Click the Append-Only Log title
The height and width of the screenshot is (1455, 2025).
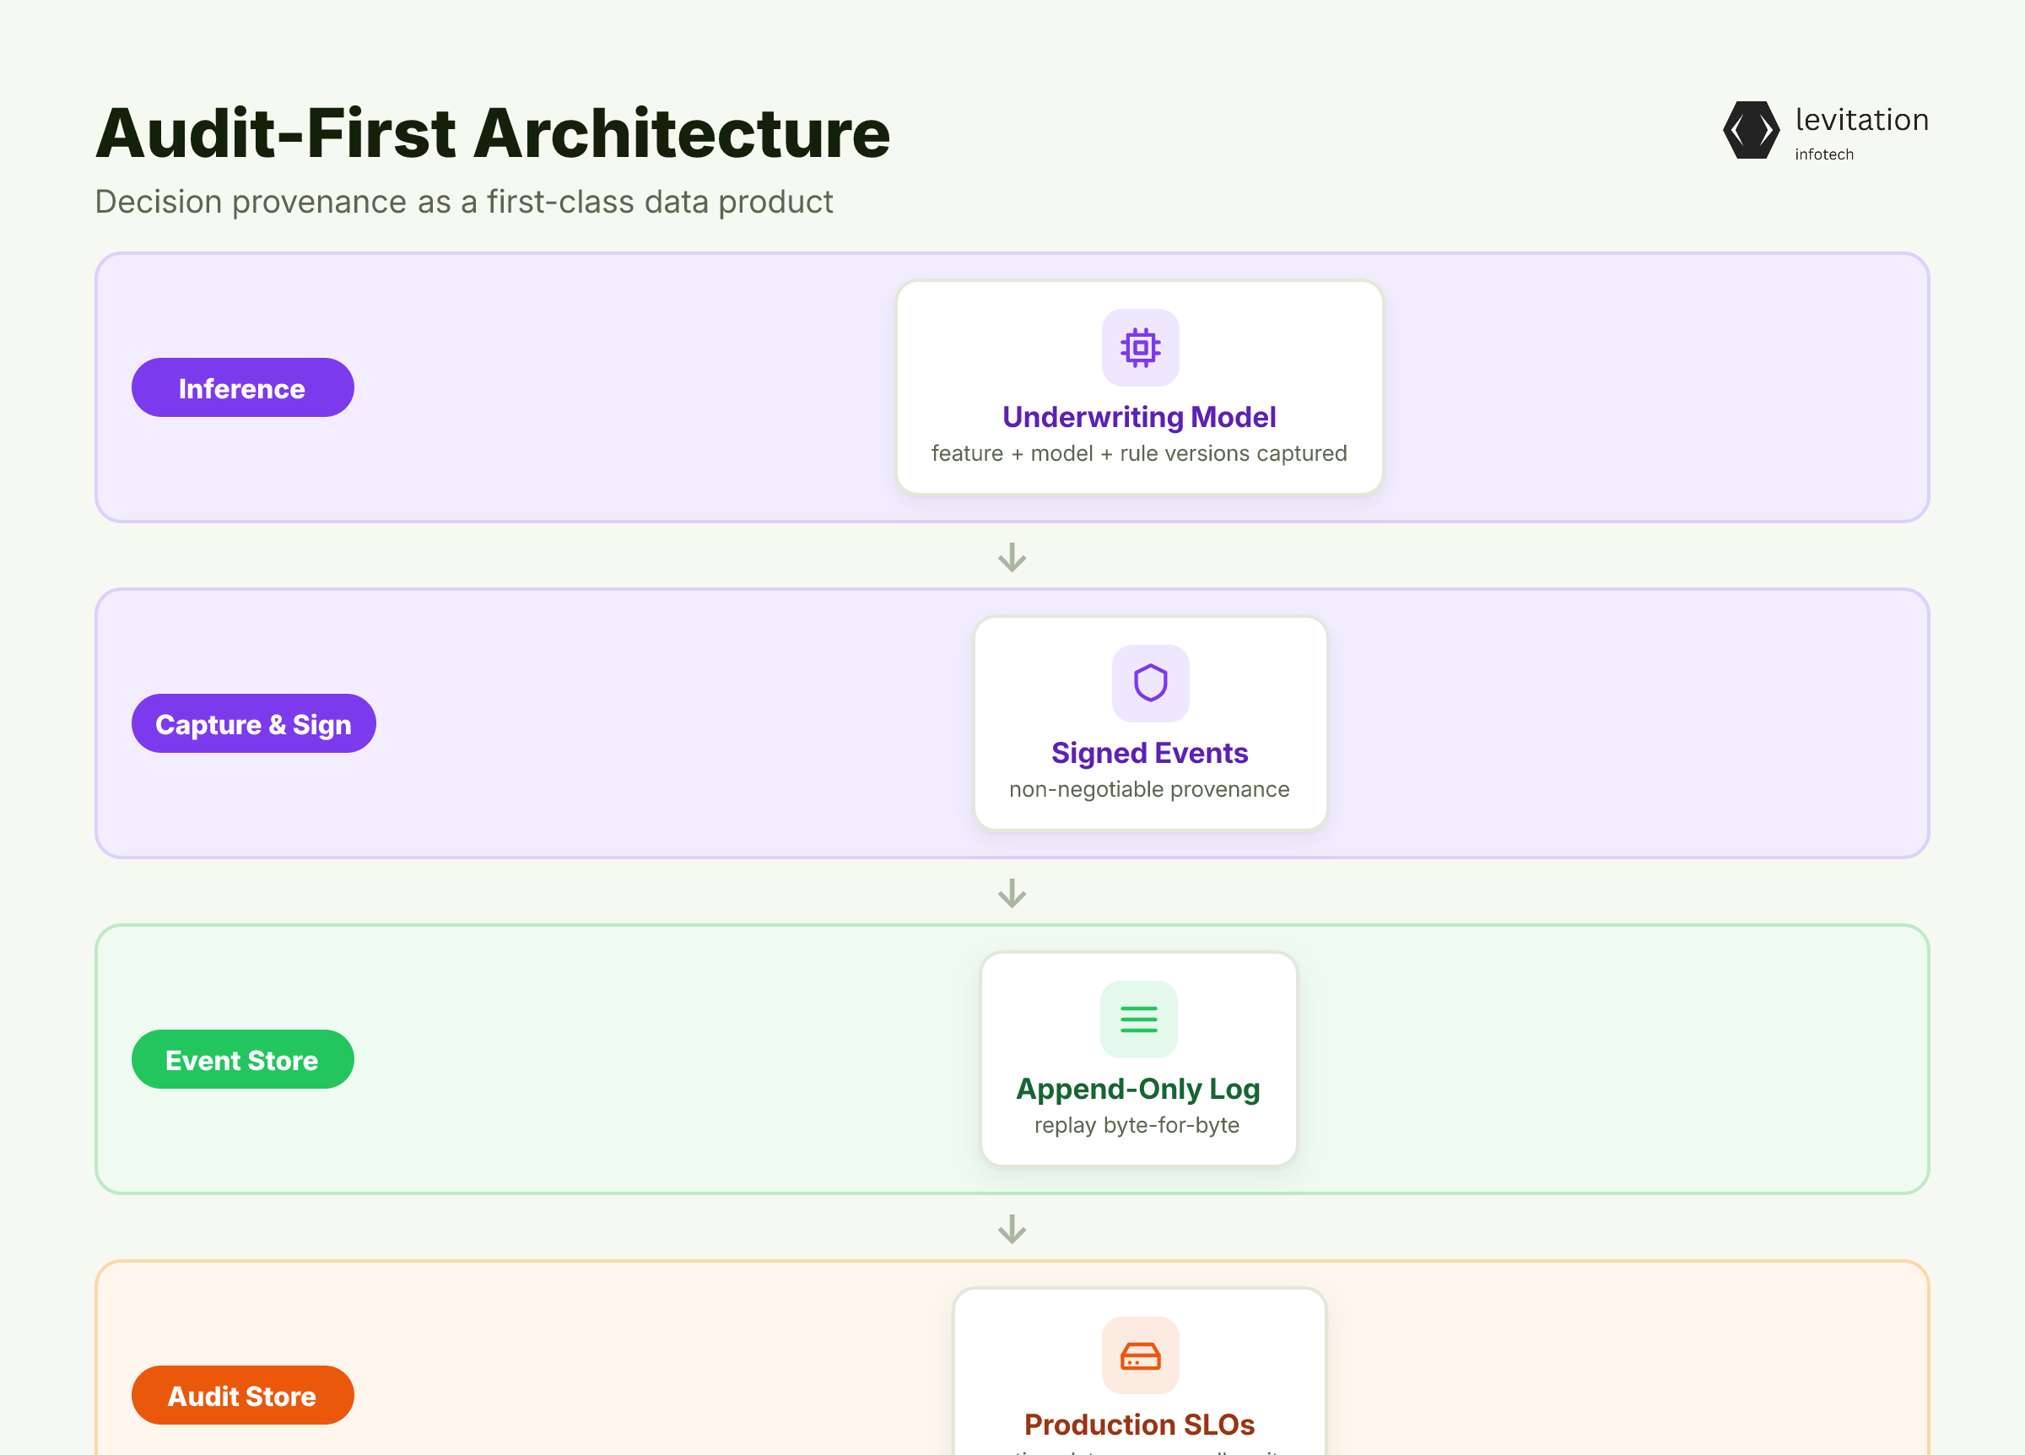coord(1138,1089)
